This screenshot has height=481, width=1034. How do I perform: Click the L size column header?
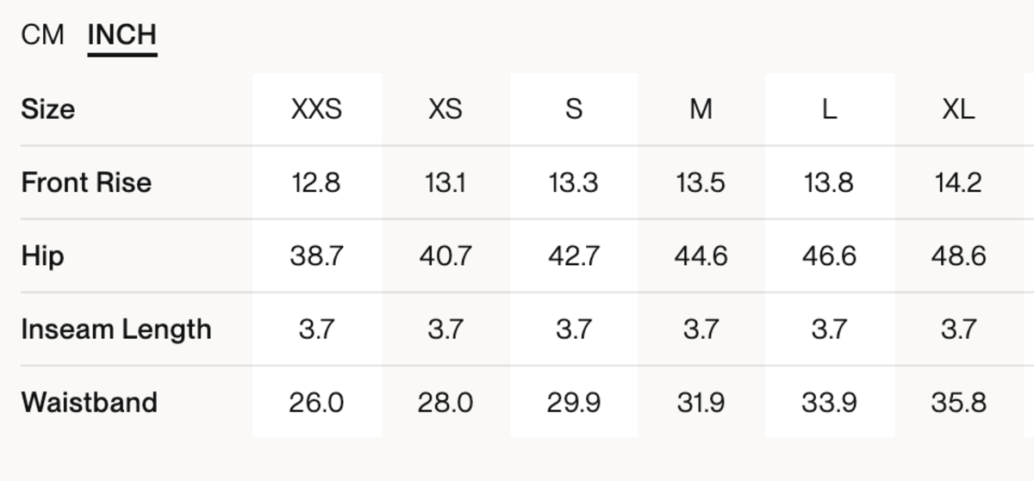pyautogui.click(x=829, y=109)
